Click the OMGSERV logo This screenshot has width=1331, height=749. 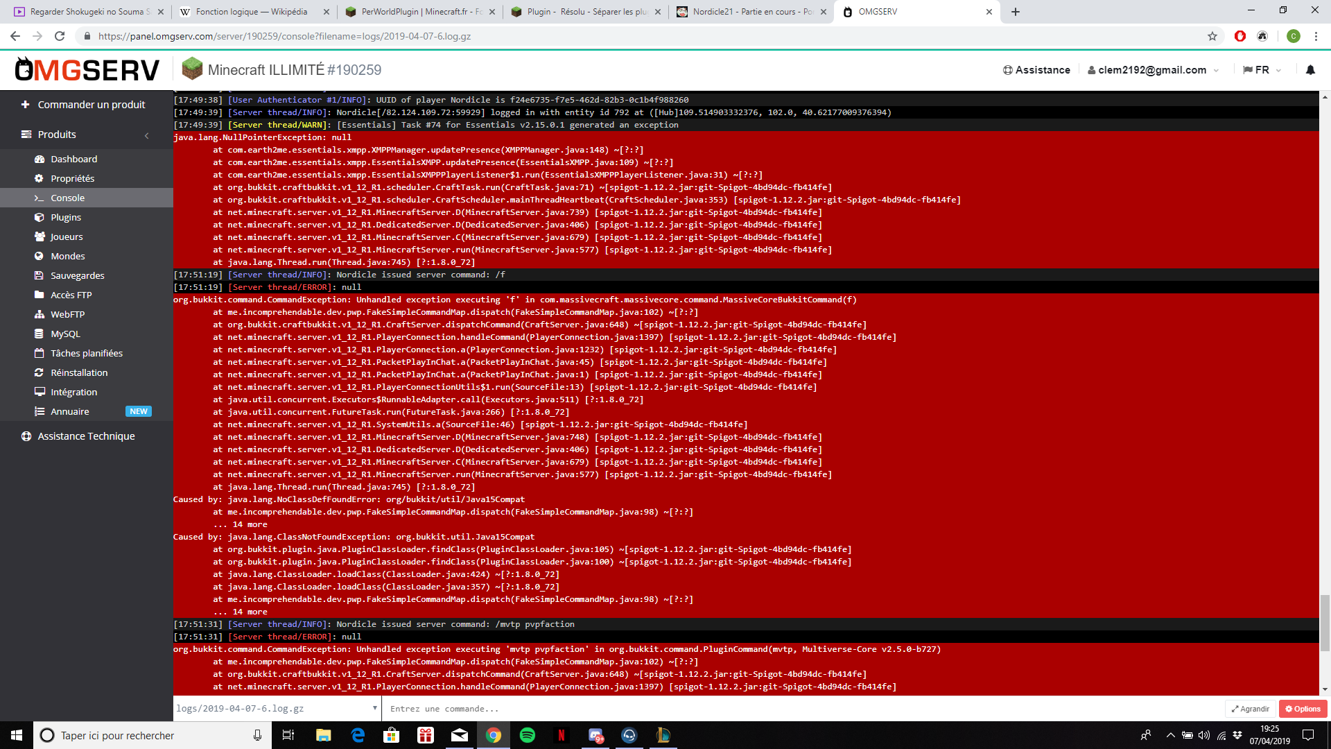87,69
